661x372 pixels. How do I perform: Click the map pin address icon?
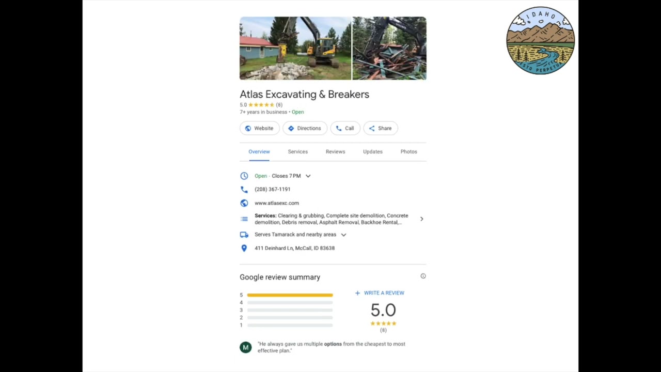(x=244, y=248)
